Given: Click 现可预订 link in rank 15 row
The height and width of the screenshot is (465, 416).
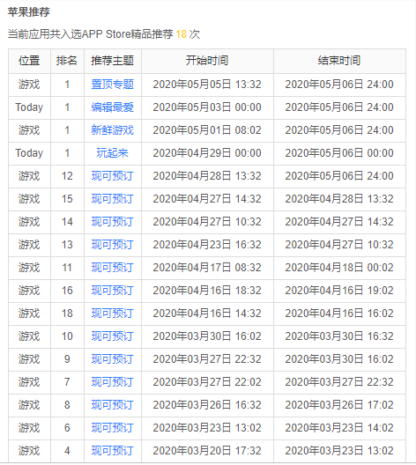Looking at the screenshot, I should 113,199.
